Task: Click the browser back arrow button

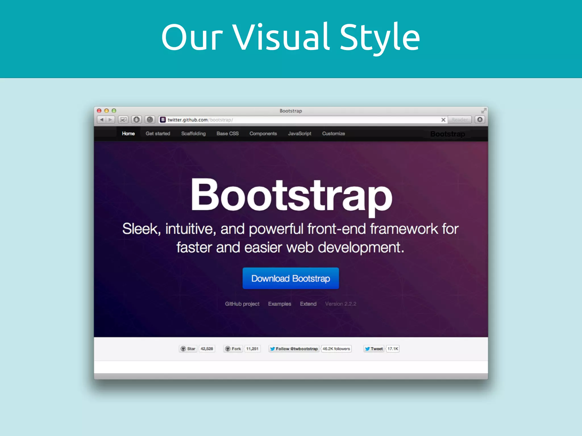Action: coord(101,120)
